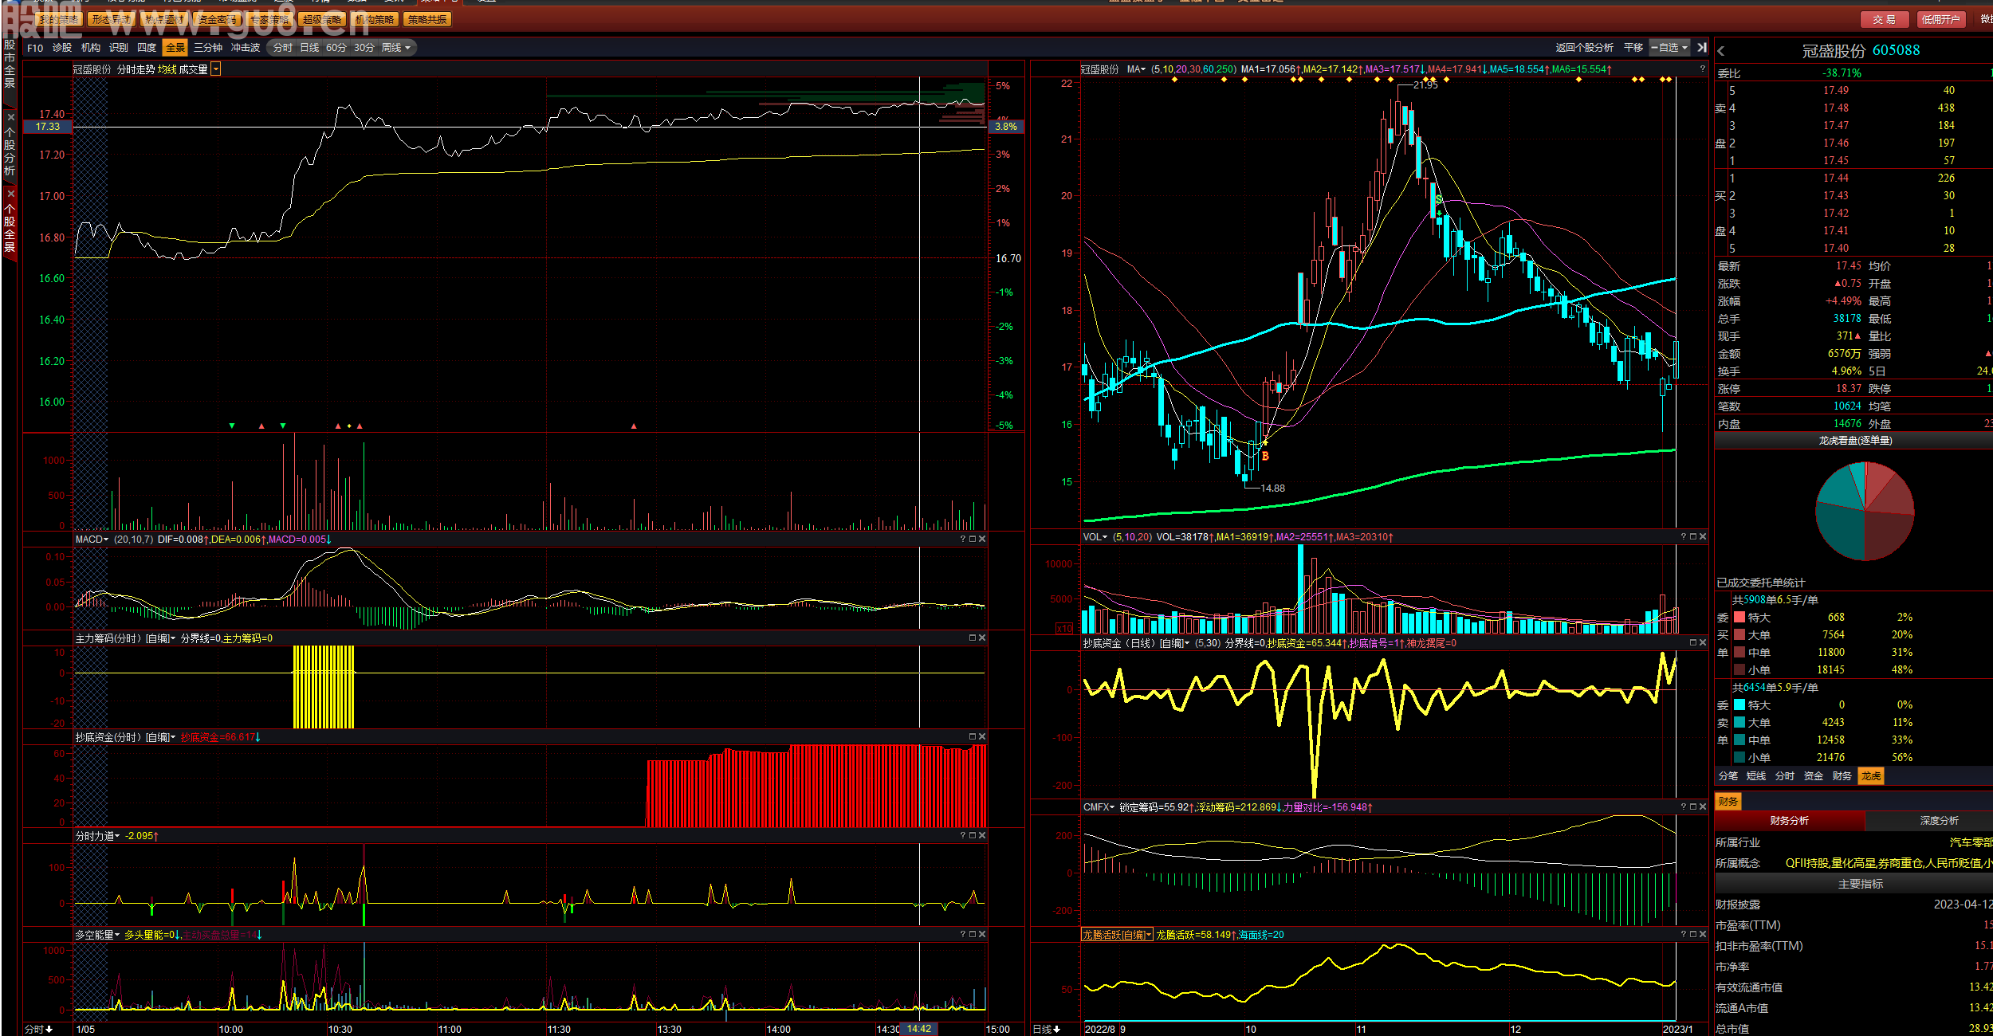Screen dimensions: 1993x1036
Task: Click the 龙虎看盘 pie chart
Action: pyautogui.click(x=1865, y=511)
